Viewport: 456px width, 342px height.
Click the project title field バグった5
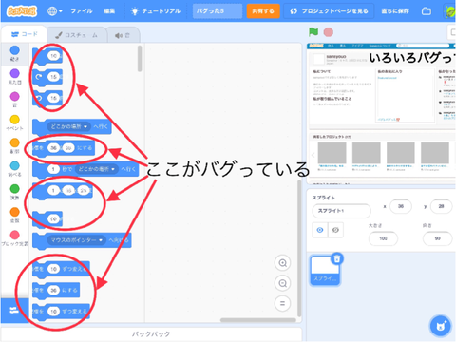tap(218, 11)
